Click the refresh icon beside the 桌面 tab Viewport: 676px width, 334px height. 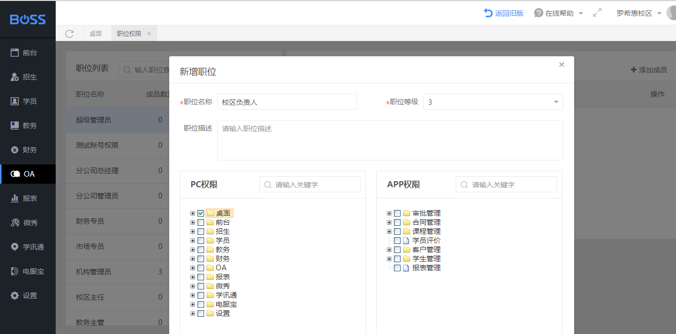point(69,34)
